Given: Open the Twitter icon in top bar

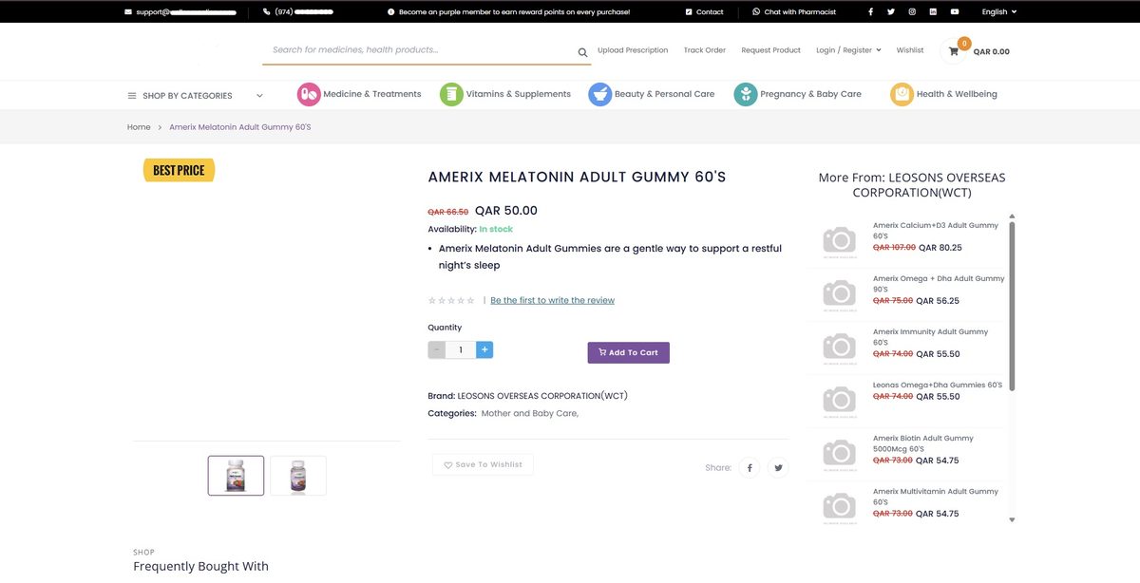Looking at the screenshot, I should (x=890, y=11).
